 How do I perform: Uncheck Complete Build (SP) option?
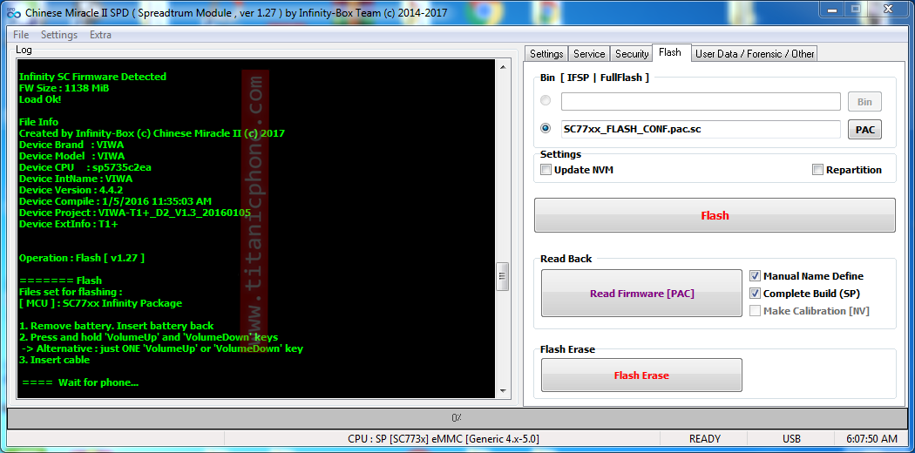(755, 294)
